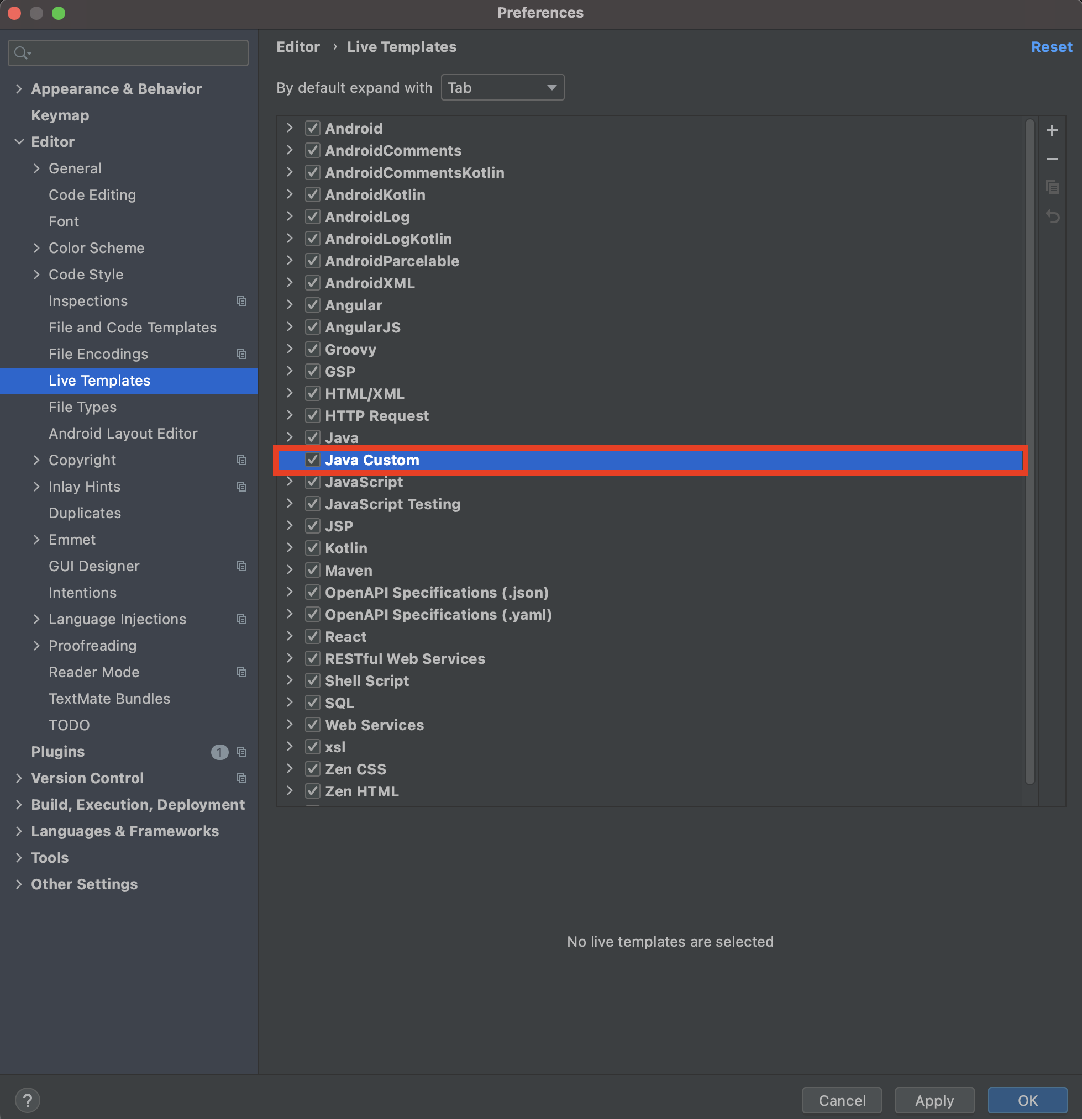Image resolution: width=1082 pixels, height=1119 pixels.
Task: Collapse the Editor settings section
Action: 19,141
